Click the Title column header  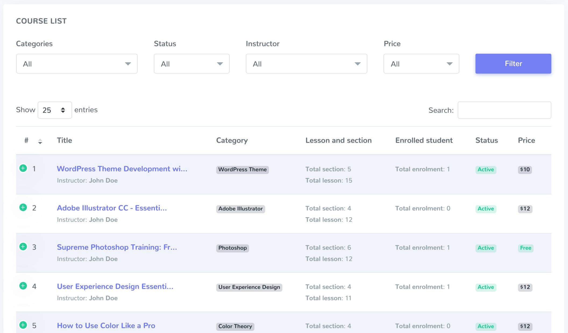pos(65,140)
